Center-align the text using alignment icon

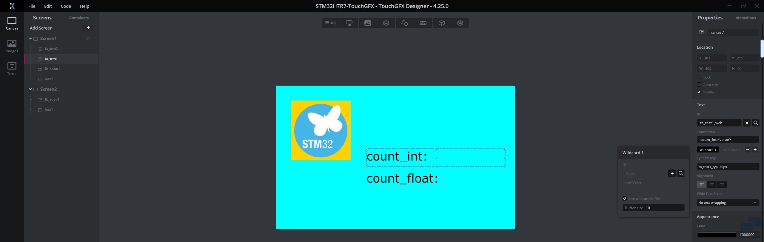pyautogui.click(x=711, y=185)
